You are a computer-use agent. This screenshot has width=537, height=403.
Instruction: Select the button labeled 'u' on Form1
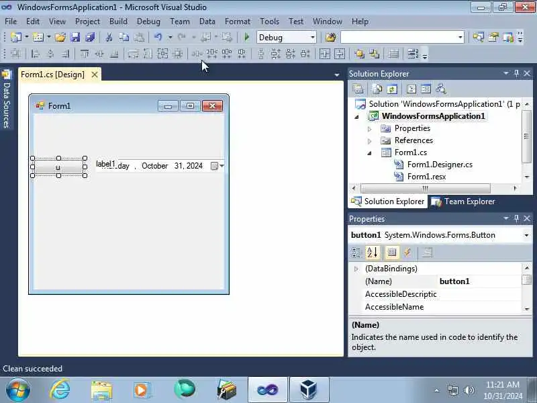click(58, 167)
